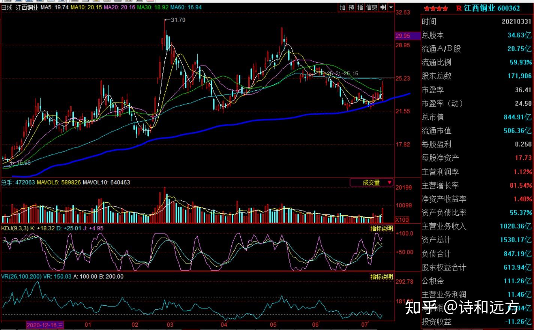Screen dimensions: 534x330
Task: Click the MAVOL5: 589826 label
Action: click(58, 182)
